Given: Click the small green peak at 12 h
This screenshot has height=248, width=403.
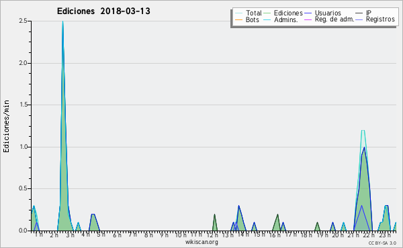Looking at the screenshot, I should point(215,223).
